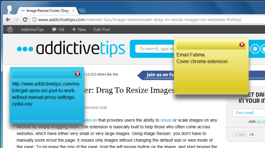Click the Chrome user profile silhouette icon
The width and height of the screenshot is (265, 148).
[x=10, y=9]
